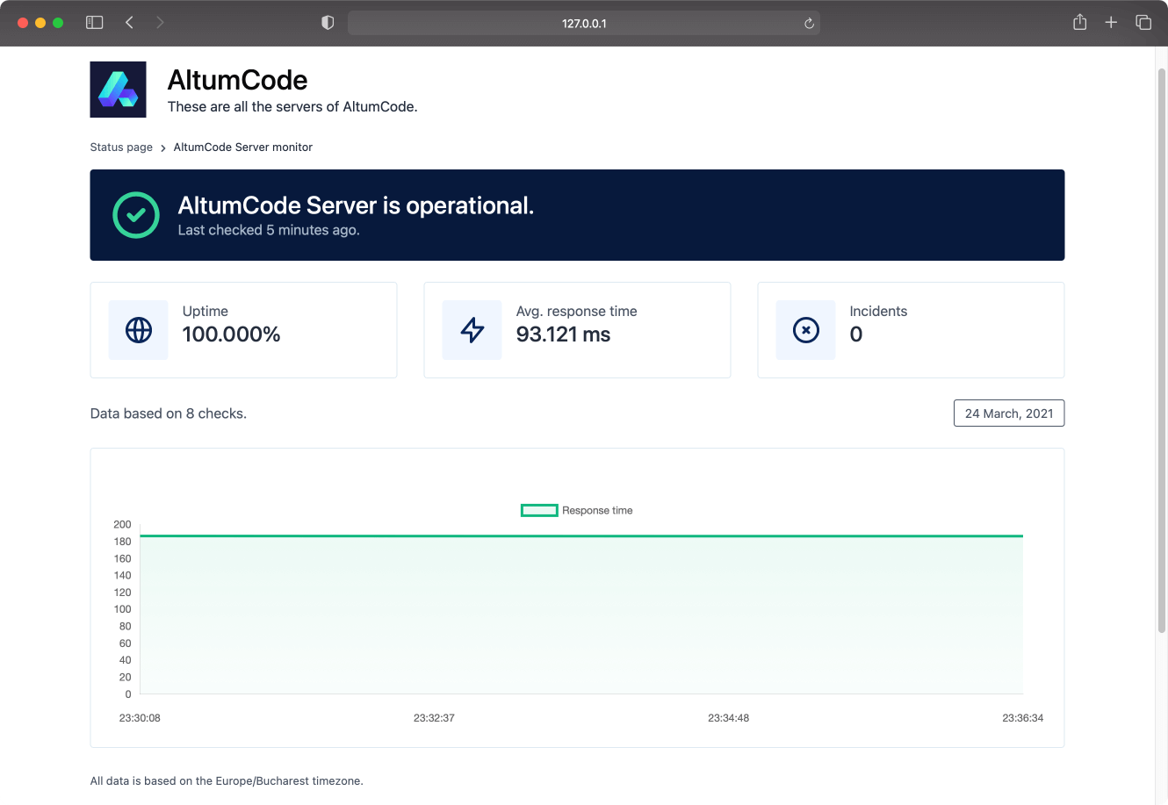
Task: Open a new tab with plus
Action: pyautogui.click(x=1111, y=23)
